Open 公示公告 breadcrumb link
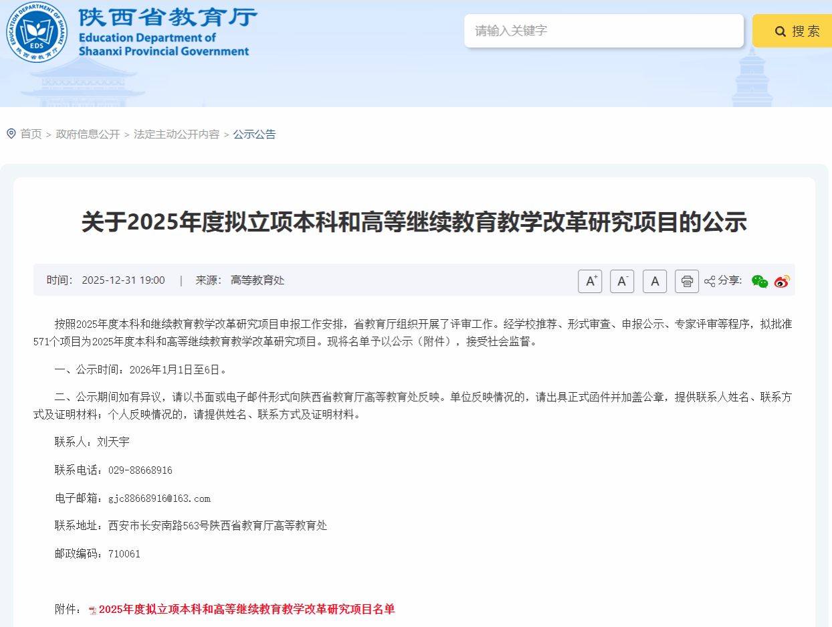Screen dimensions: 832x627 point(254,134)
